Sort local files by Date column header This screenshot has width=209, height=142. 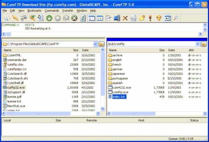tap(85, 50)
